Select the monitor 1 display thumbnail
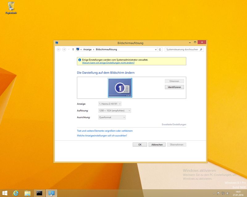The height and width of the screenshot is (197, 247). (x=120, y=88)
